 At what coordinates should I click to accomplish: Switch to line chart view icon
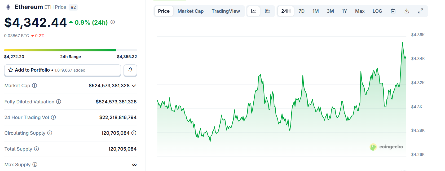pyautogui.click(x=254, y=11)
